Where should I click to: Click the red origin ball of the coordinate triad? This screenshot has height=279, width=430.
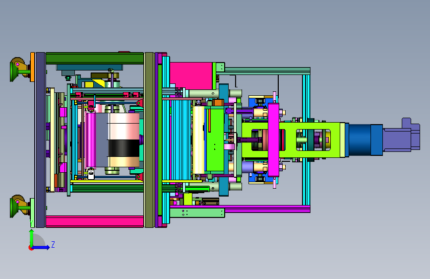pos(31,248)
